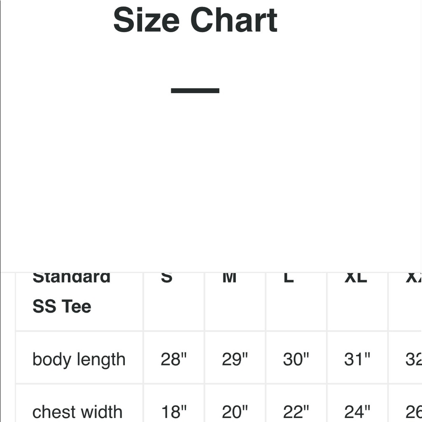This screenshot has height=422, width=422.
Task: Click the Size Chart heading
Action: click(195, 20)
